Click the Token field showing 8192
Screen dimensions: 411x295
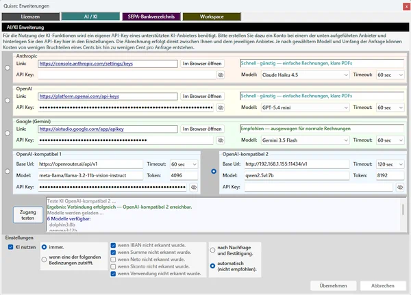coord(390,175)
